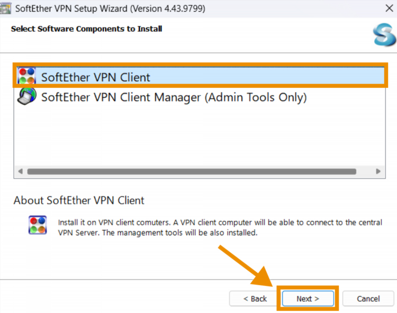
Task: Click the SoftEther S logo
Action: tap(384, 35)
